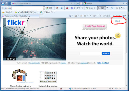Open the おすすめサイト suggested sites menu

point(48,12)
